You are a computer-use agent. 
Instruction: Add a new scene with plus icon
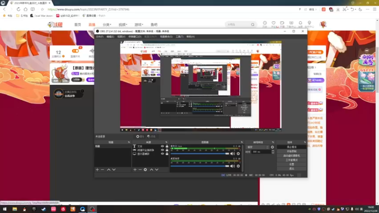click(98, 170)
